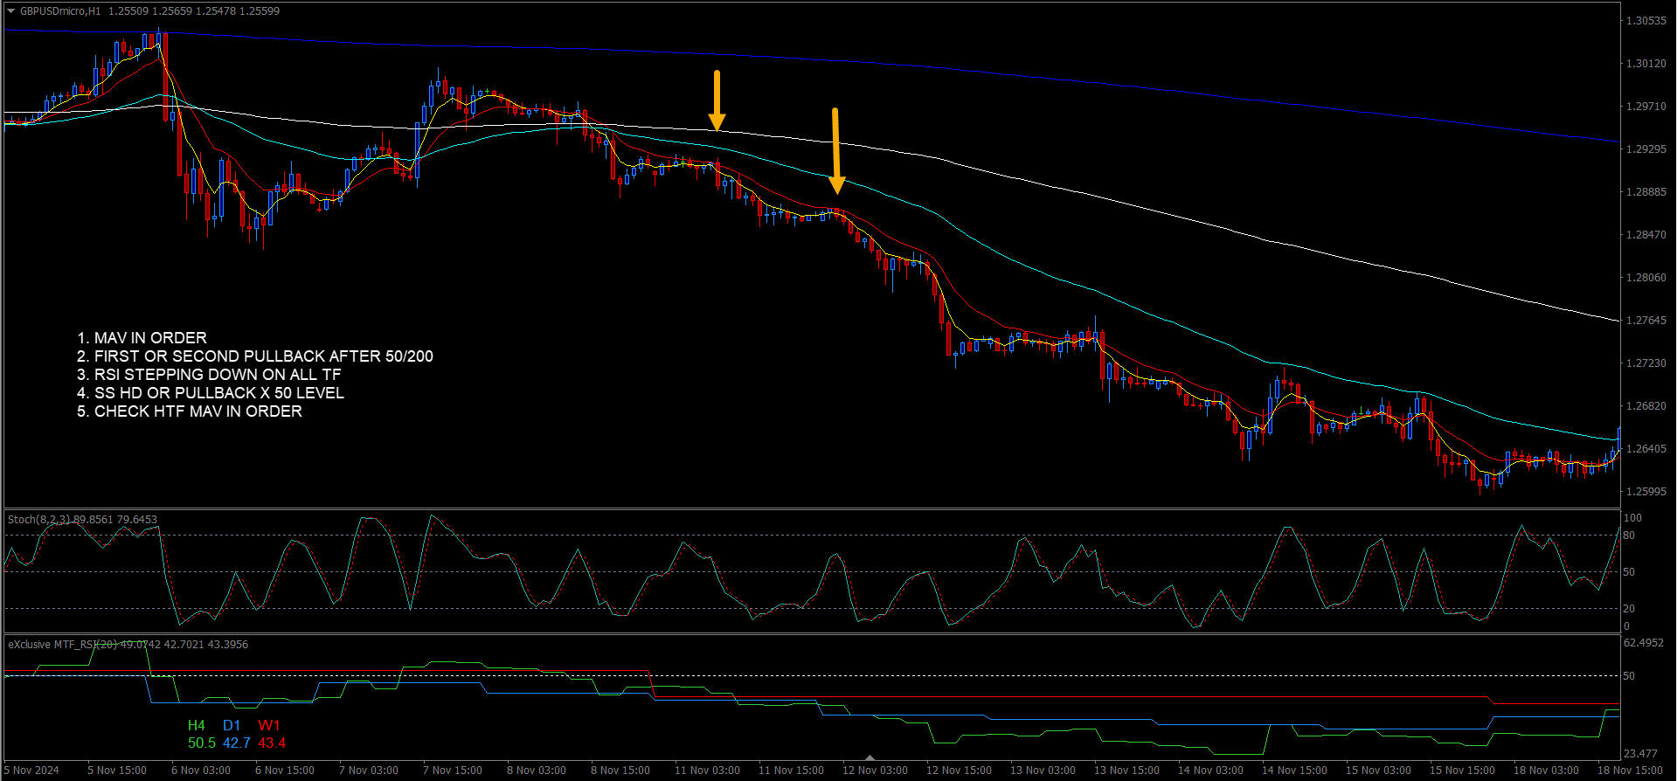Select 'CHECK HTF MAV IN ORDER' note
The height and width of the screenshot is (781, 1677).
[189, 411]
